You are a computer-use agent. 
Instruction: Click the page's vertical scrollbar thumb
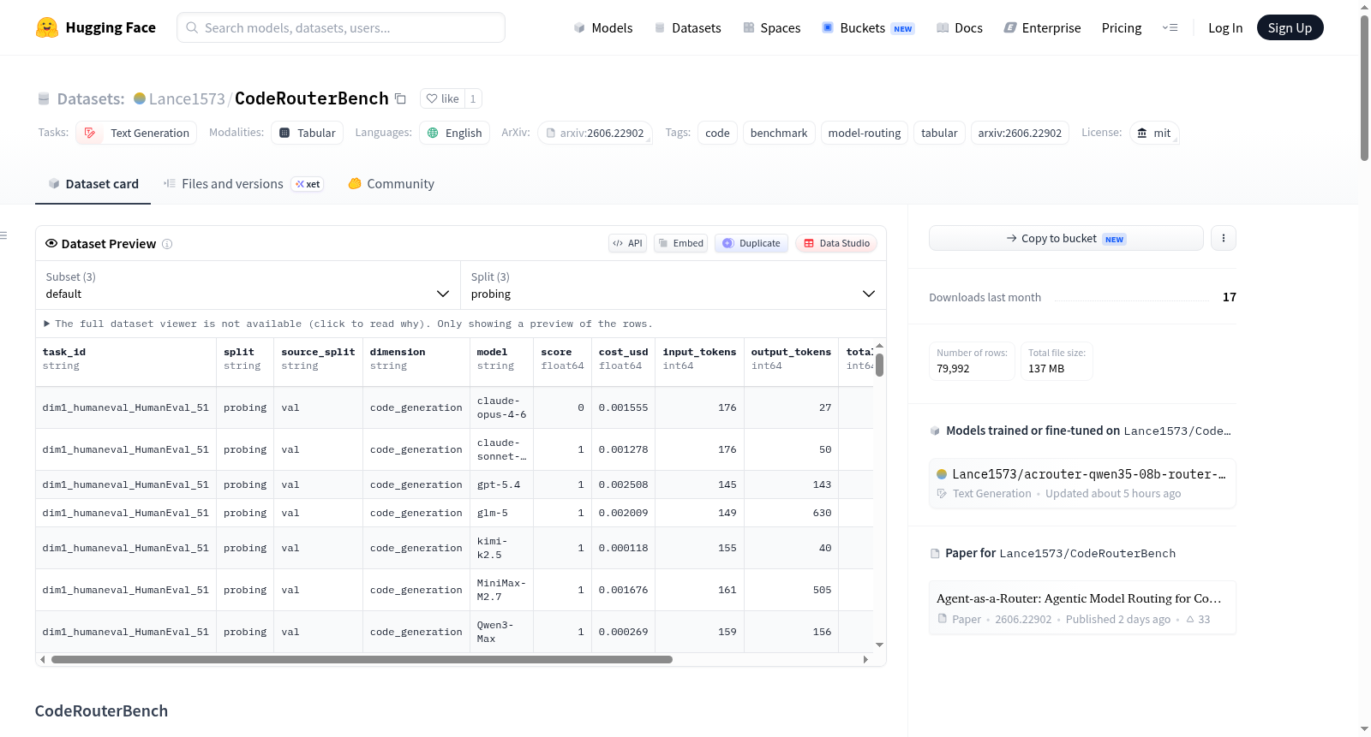pyautogui.click(x=1364, y=87)
